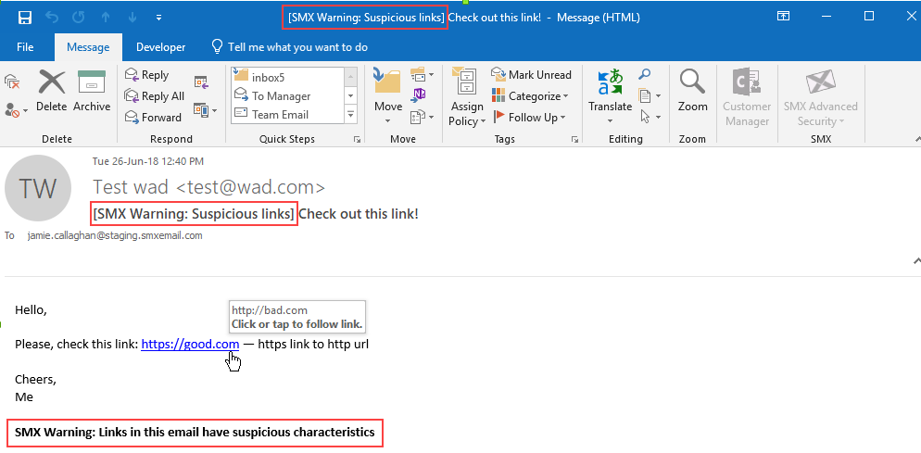
Task: Click subject text Check out this link!
Action: 359,214
